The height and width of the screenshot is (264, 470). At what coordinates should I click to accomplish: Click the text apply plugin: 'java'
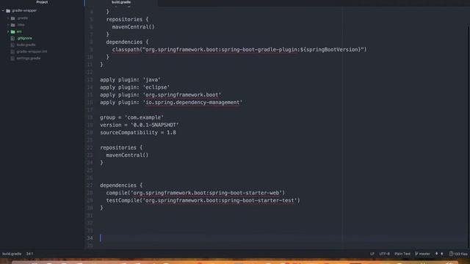(x=130, y=80)
